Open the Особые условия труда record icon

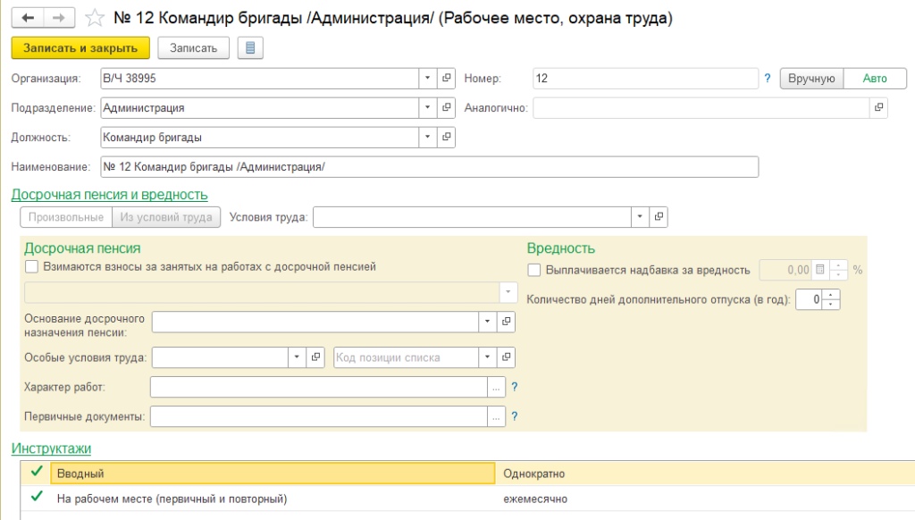[x=315, y=357]
